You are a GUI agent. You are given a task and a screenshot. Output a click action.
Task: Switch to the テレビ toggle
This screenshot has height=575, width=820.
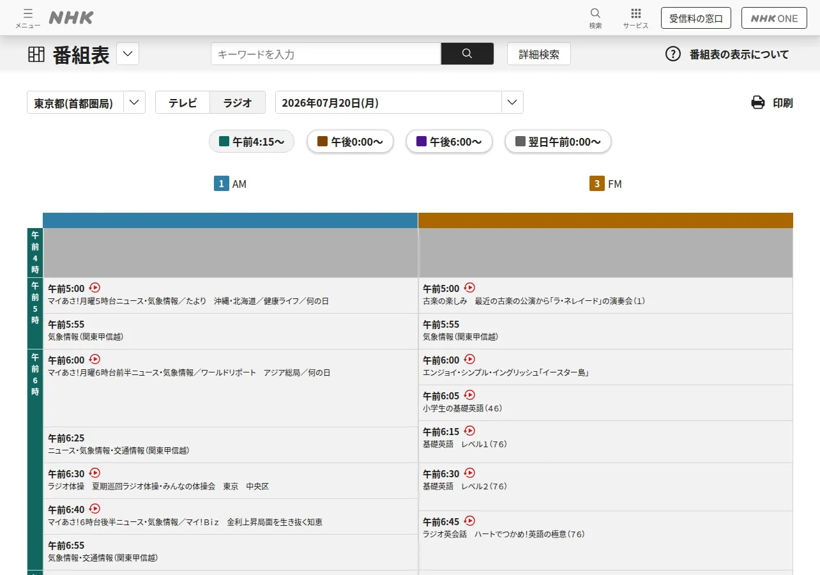(x=183, y=102)
